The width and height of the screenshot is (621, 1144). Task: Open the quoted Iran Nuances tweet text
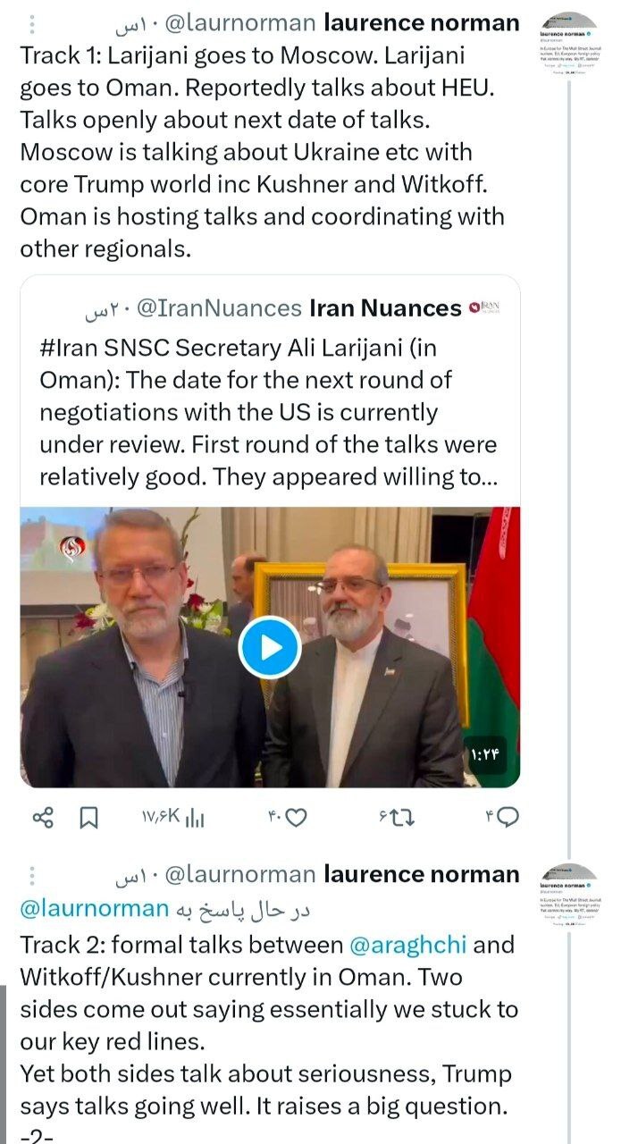point(268,412)
